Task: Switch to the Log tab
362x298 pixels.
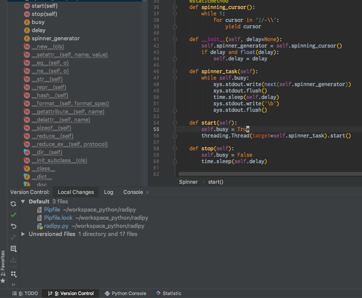Action: (x=108, y=192)
